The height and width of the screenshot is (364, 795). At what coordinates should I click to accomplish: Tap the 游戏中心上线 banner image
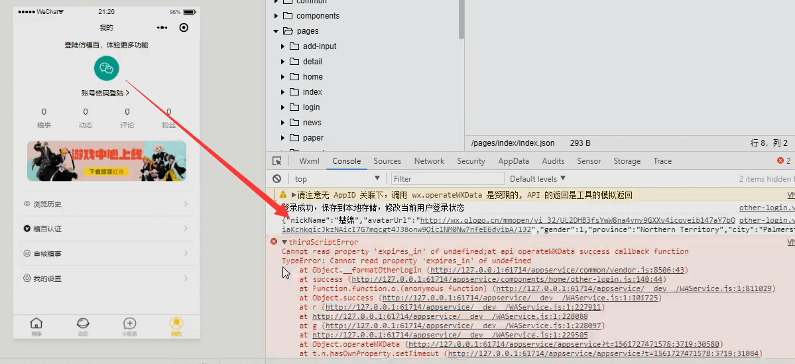point(107,160)
